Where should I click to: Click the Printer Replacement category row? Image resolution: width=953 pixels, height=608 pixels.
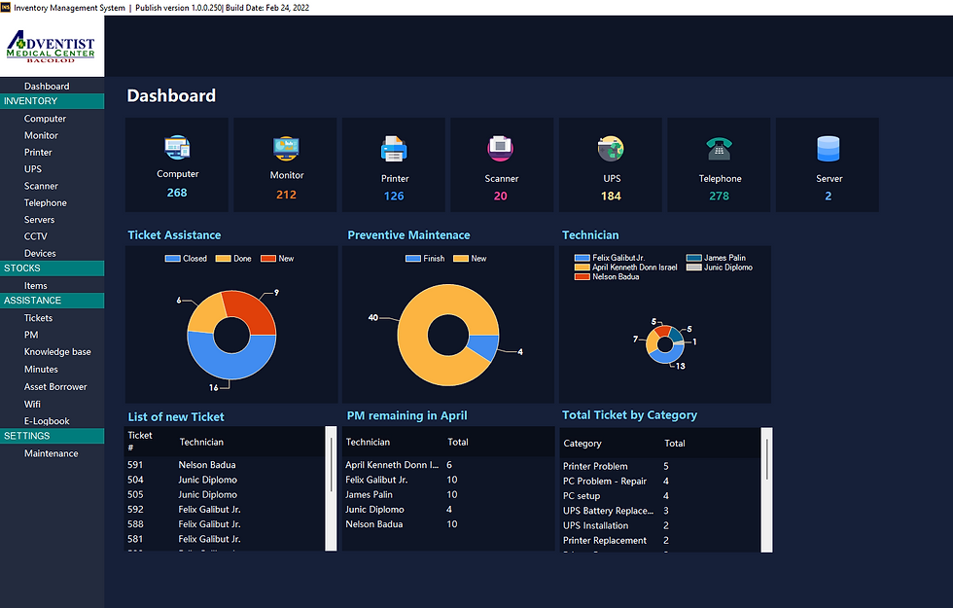[660, 541]
